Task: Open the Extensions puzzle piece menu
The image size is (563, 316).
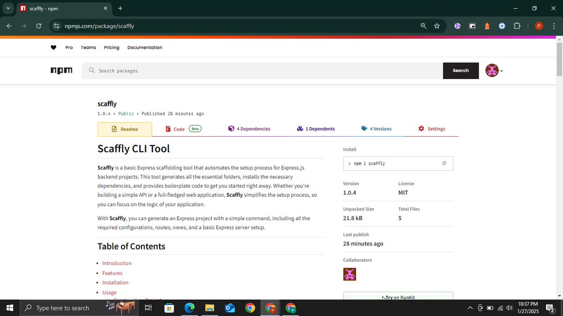Action: (x=517, y=26)
